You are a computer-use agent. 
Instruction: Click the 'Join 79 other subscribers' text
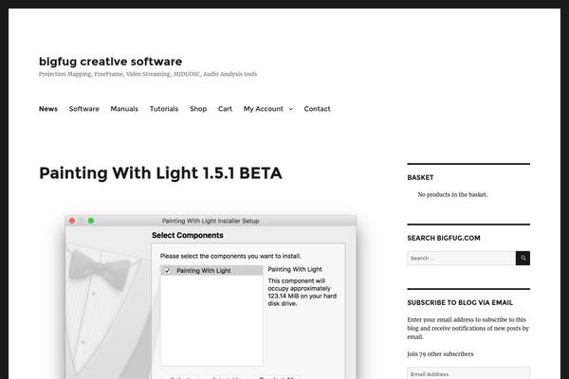tap(440, 354)
